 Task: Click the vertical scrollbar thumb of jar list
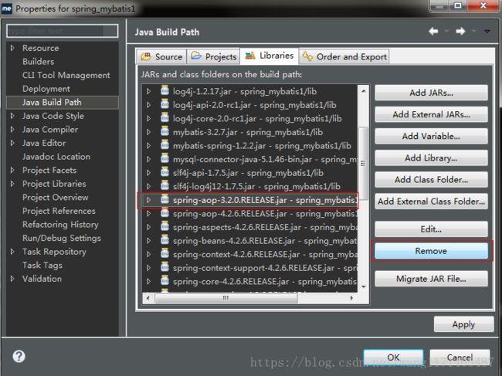(363, 163)
